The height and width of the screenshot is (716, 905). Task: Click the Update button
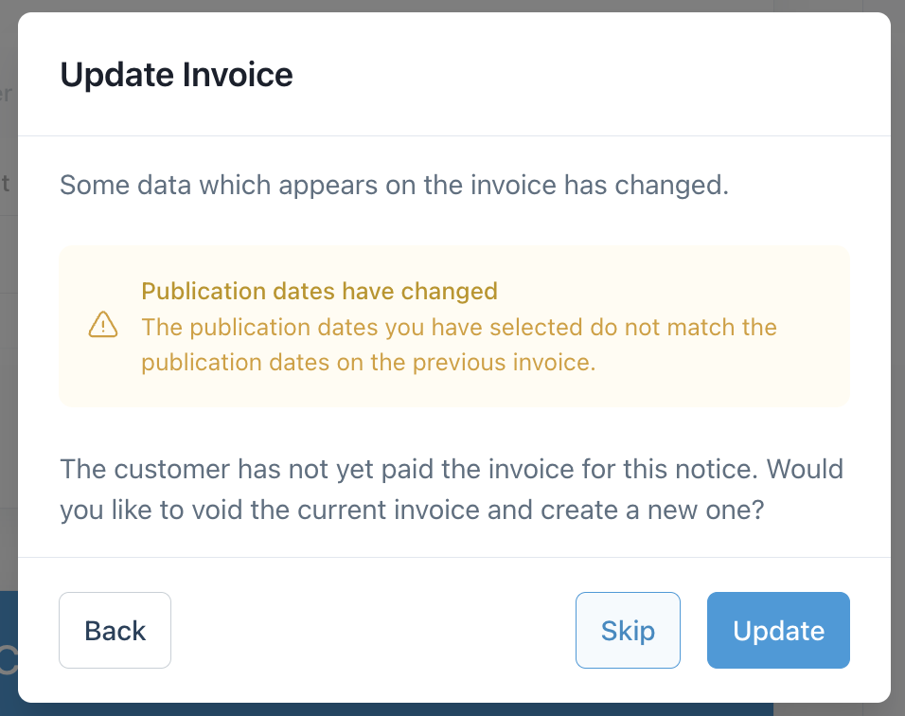(x=778, y=631)
